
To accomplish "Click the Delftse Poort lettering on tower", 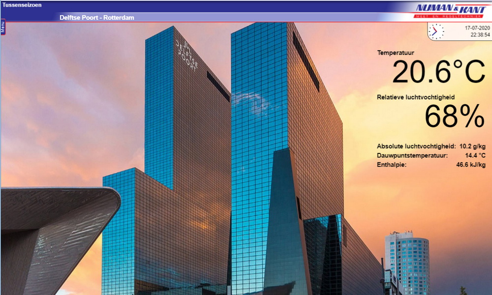I will pyautogui.click(x=187, y=54).
